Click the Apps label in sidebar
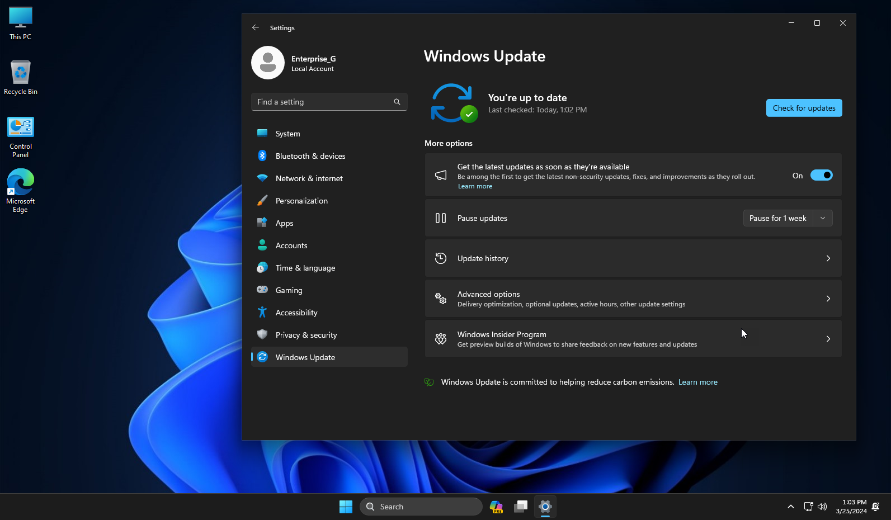This screenshot has width=891, height=520. [284, 223]
